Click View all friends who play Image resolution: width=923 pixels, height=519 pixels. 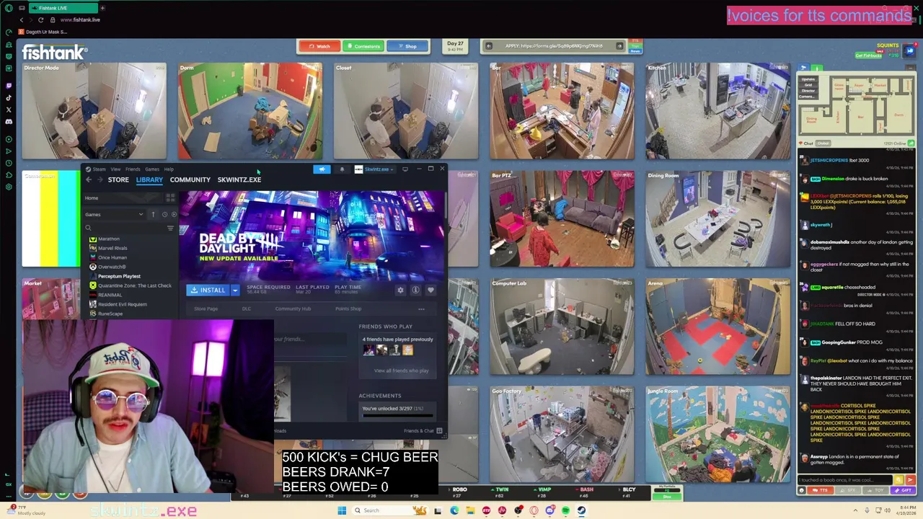(401, 371)
